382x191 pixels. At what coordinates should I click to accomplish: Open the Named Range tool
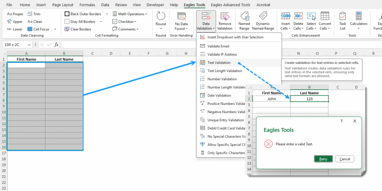(x=244, y=21)
